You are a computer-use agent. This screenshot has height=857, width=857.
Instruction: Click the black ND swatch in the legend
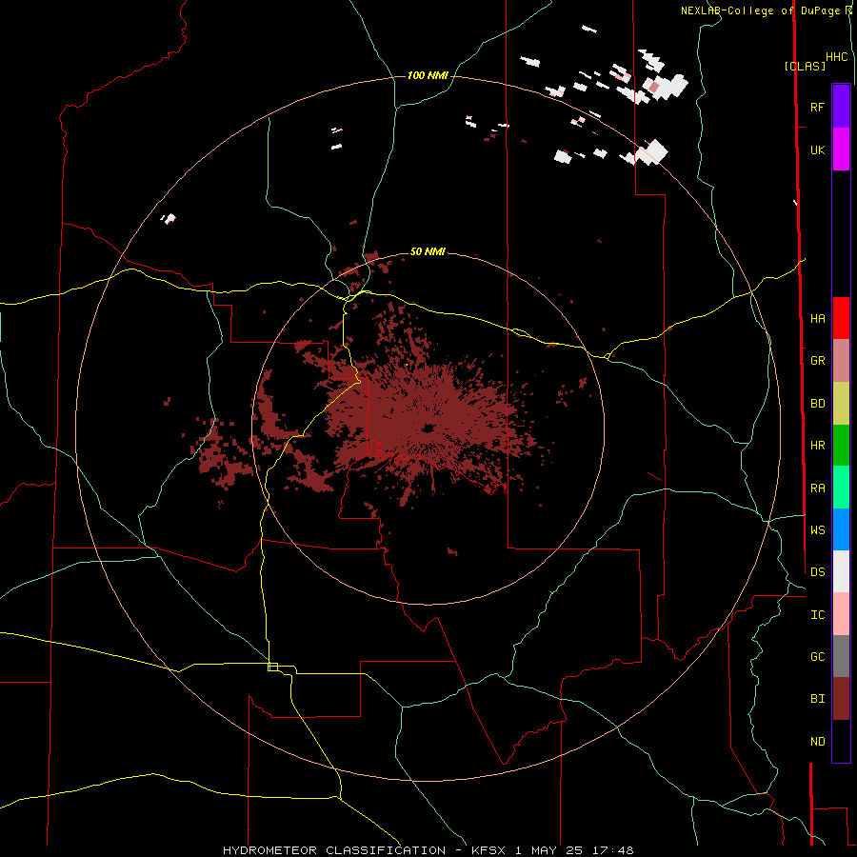(x=841, y=741)
